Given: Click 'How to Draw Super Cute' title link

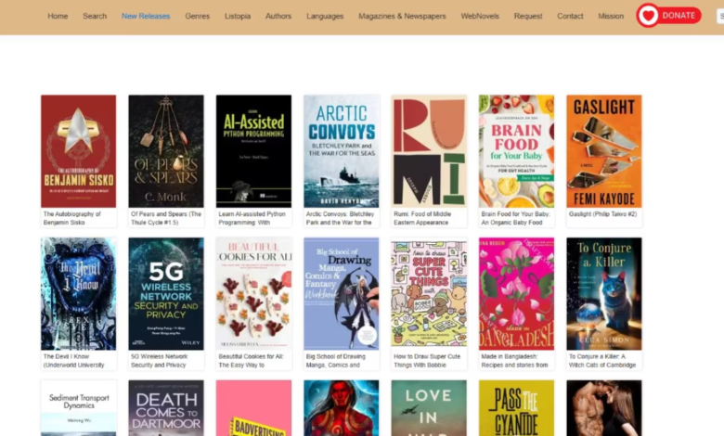Looking at the screenshot, I should (427, 361).
